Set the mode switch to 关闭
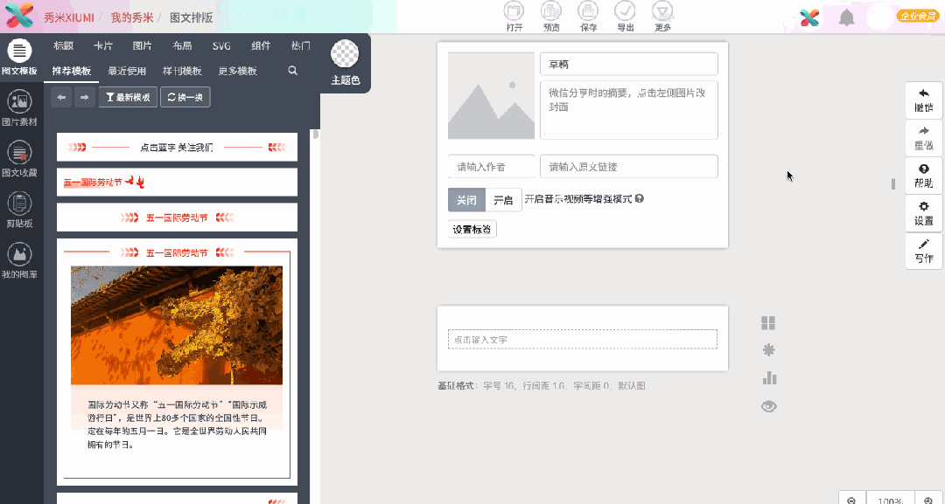The image size is (945, 504). pyautogui.click(x=466, y=199)
